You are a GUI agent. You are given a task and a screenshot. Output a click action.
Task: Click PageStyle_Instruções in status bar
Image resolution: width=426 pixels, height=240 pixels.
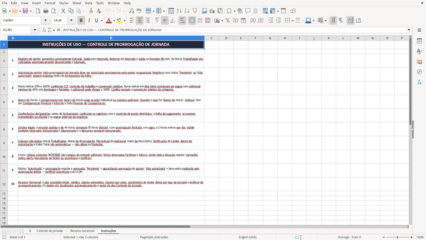click(x=154, y=237)
